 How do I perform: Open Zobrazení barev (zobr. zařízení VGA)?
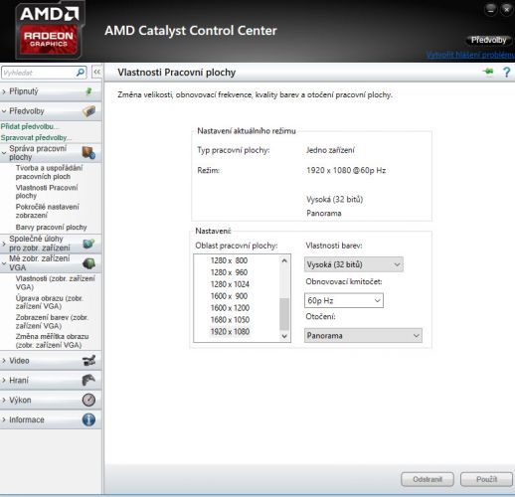tap(52, 321)
